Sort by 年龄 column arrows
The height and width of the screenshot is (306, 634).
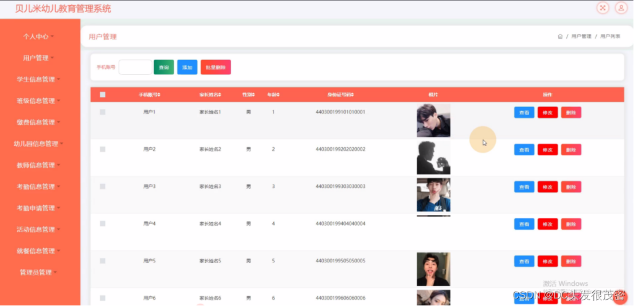tap(278, 95)
